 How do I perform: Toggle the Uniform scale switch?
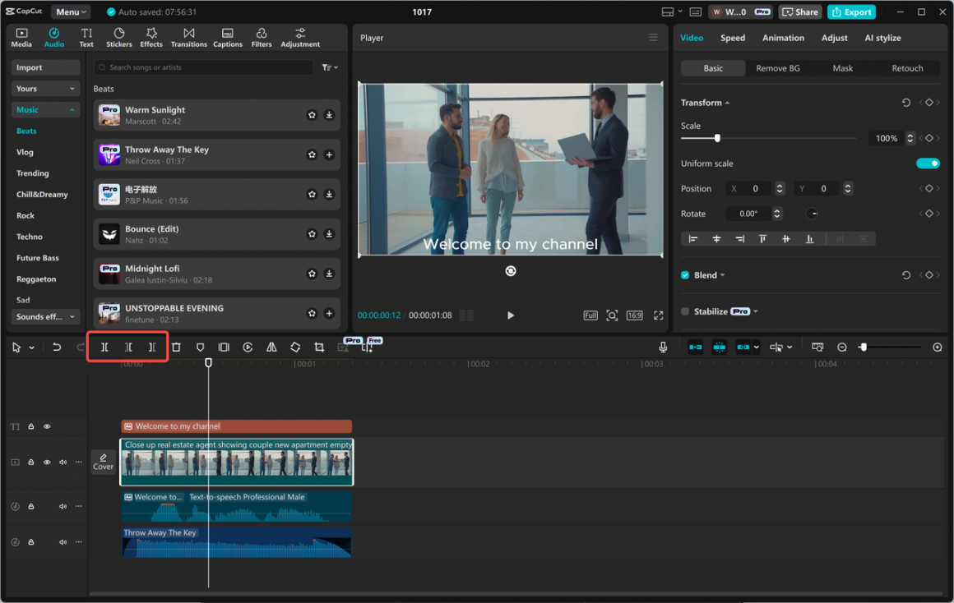[x=927, y=163]
